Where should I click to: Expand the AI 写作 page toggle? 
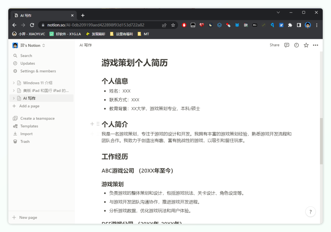tap(14, 98)
